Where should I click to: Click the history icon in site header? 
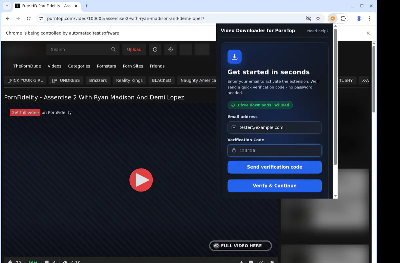tap(170, 49)
